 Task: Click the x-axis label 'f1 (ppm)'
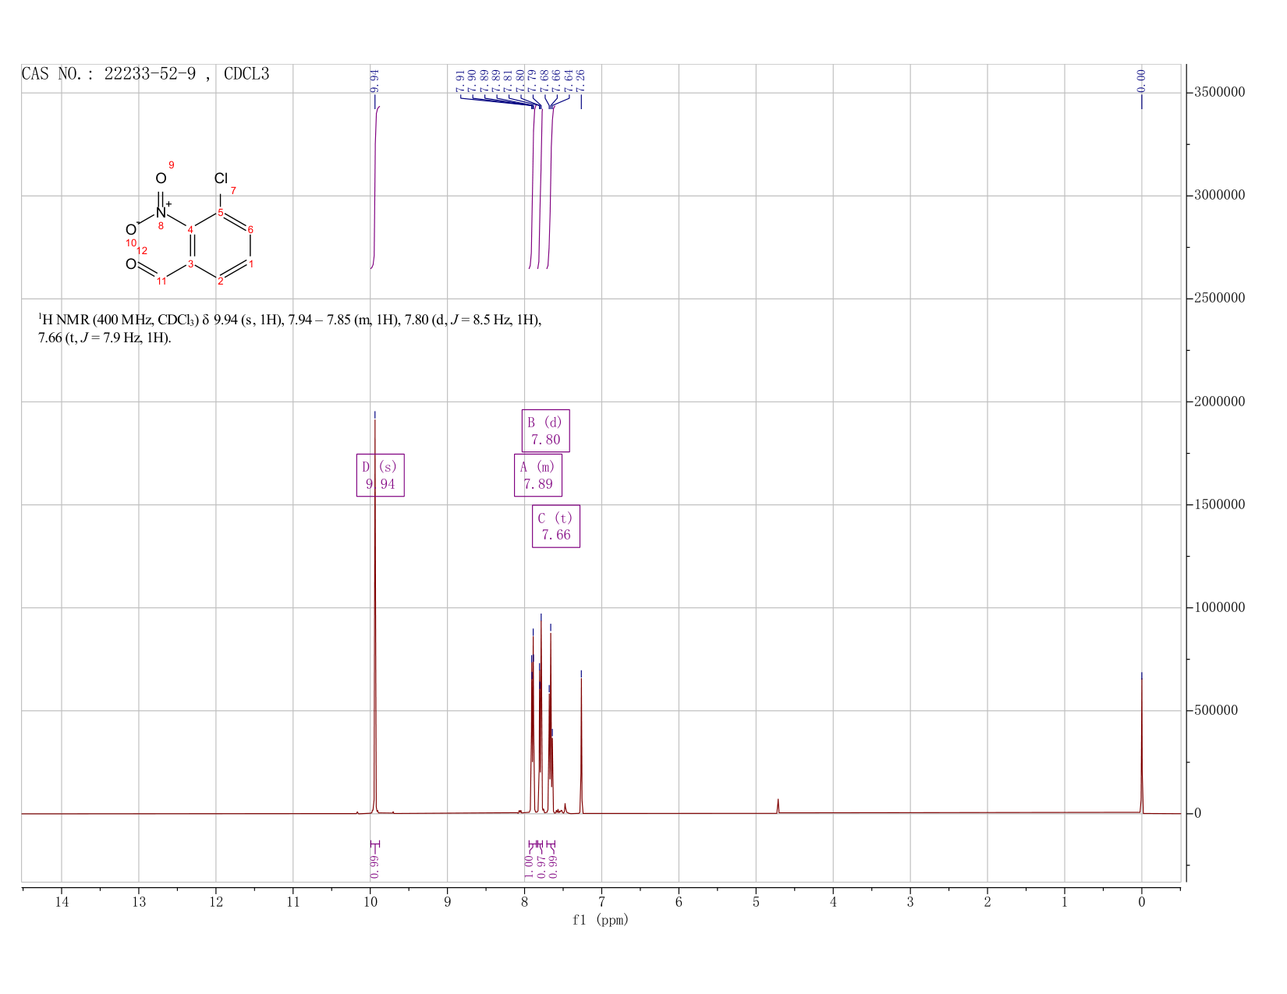pos(601,920)
